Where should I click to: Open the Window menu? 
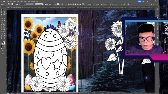click(x=33, y=1)
